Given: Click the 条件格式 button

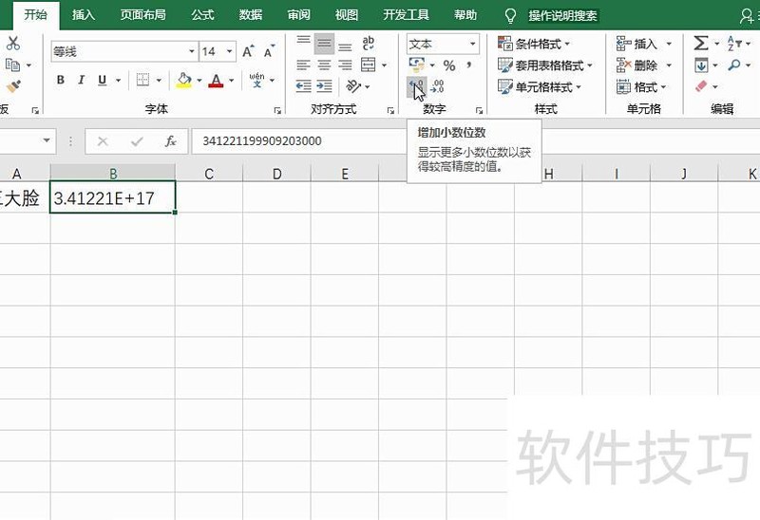Looking at the screenshot, I should 534,44.
